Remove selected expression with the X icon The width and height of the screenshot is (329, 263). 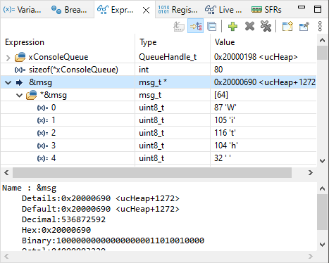[x=249, y=26]
